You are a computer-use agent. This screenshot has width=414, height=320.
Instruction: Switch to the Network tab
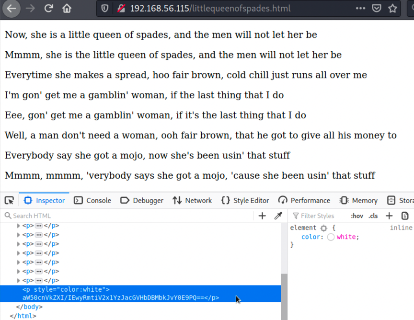click(192, 201)
